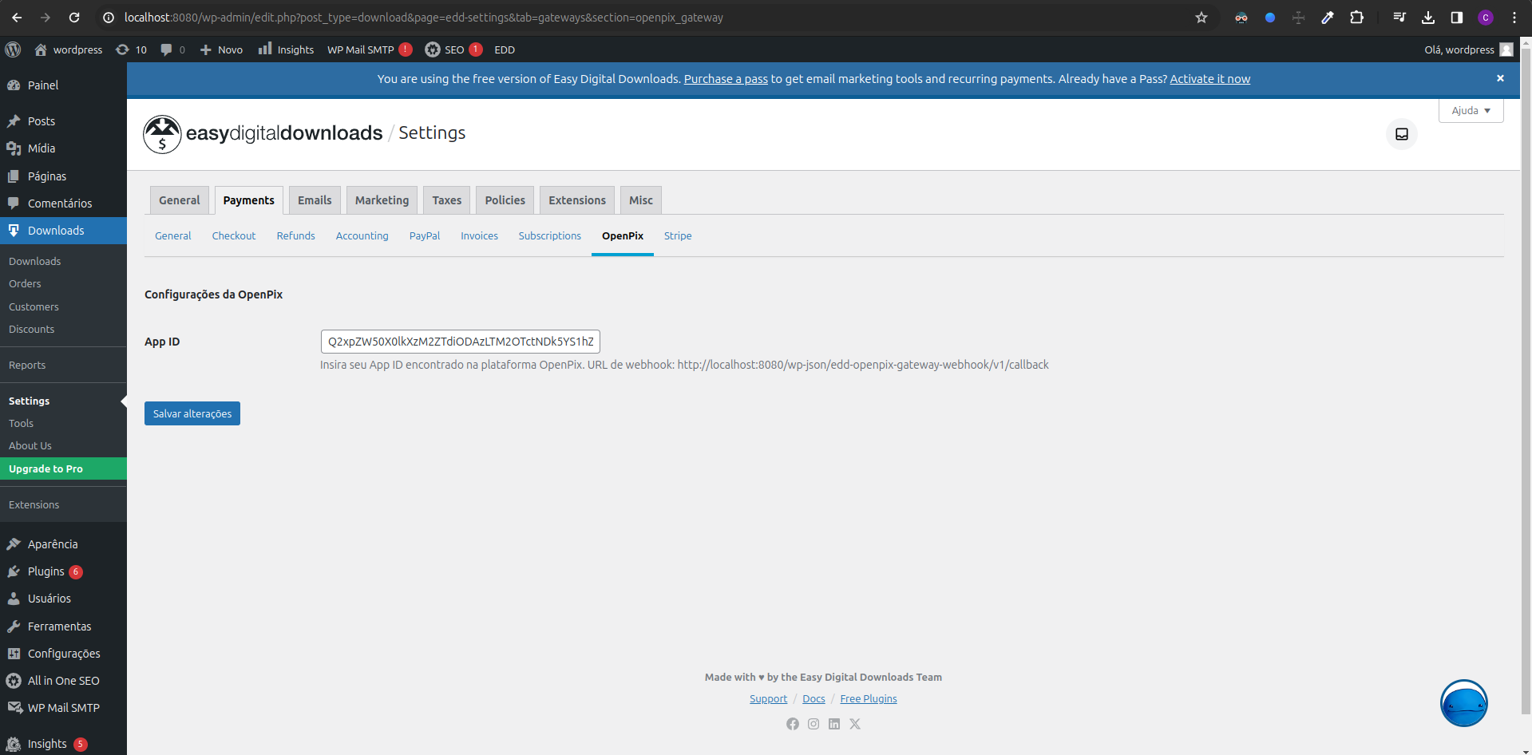Open the browser profile menu avatar
The height and width of the screenshot is (755, 1532).
(x=1485, y=17)
